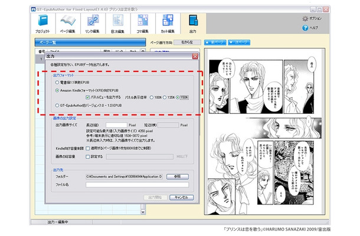
Task: Click 右から左 page direction button
Action: click(187, 42)
